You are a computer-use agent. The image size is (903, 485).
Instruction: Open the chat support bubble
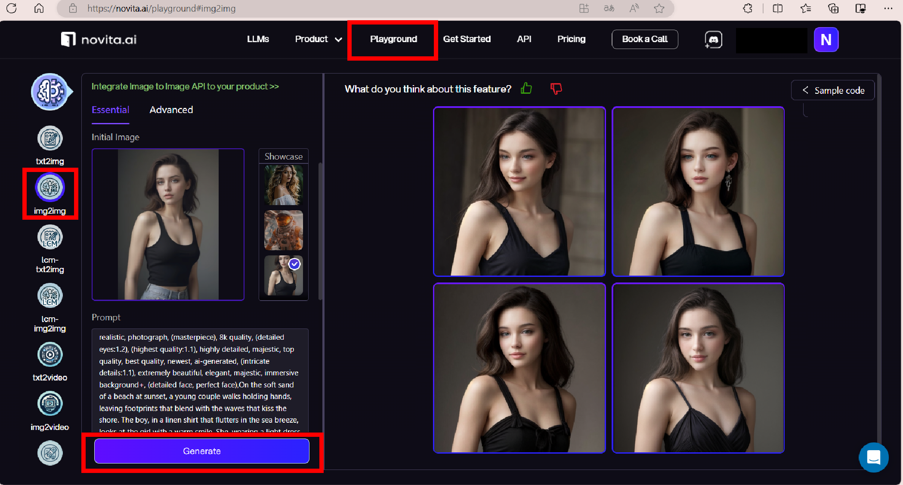pyautogui.click(x=873, y=457)
